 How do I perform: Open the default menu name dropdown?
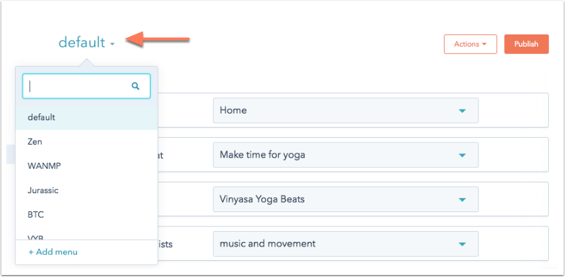87,43
